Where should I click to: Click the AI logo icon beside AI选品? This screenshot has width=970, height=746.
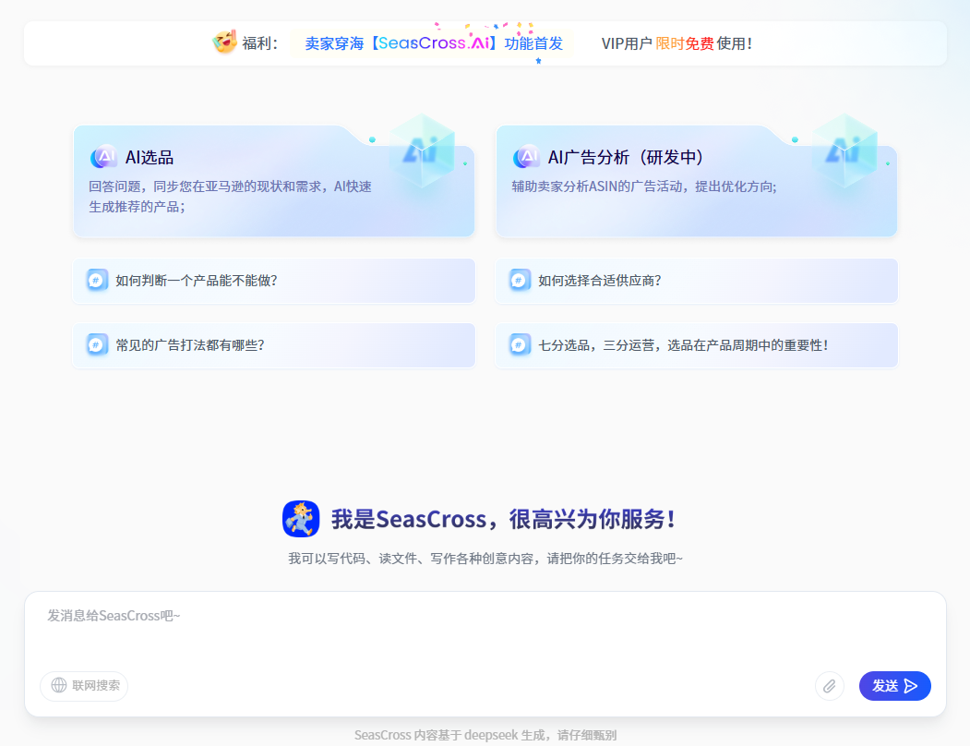click(x=103, y=157)
